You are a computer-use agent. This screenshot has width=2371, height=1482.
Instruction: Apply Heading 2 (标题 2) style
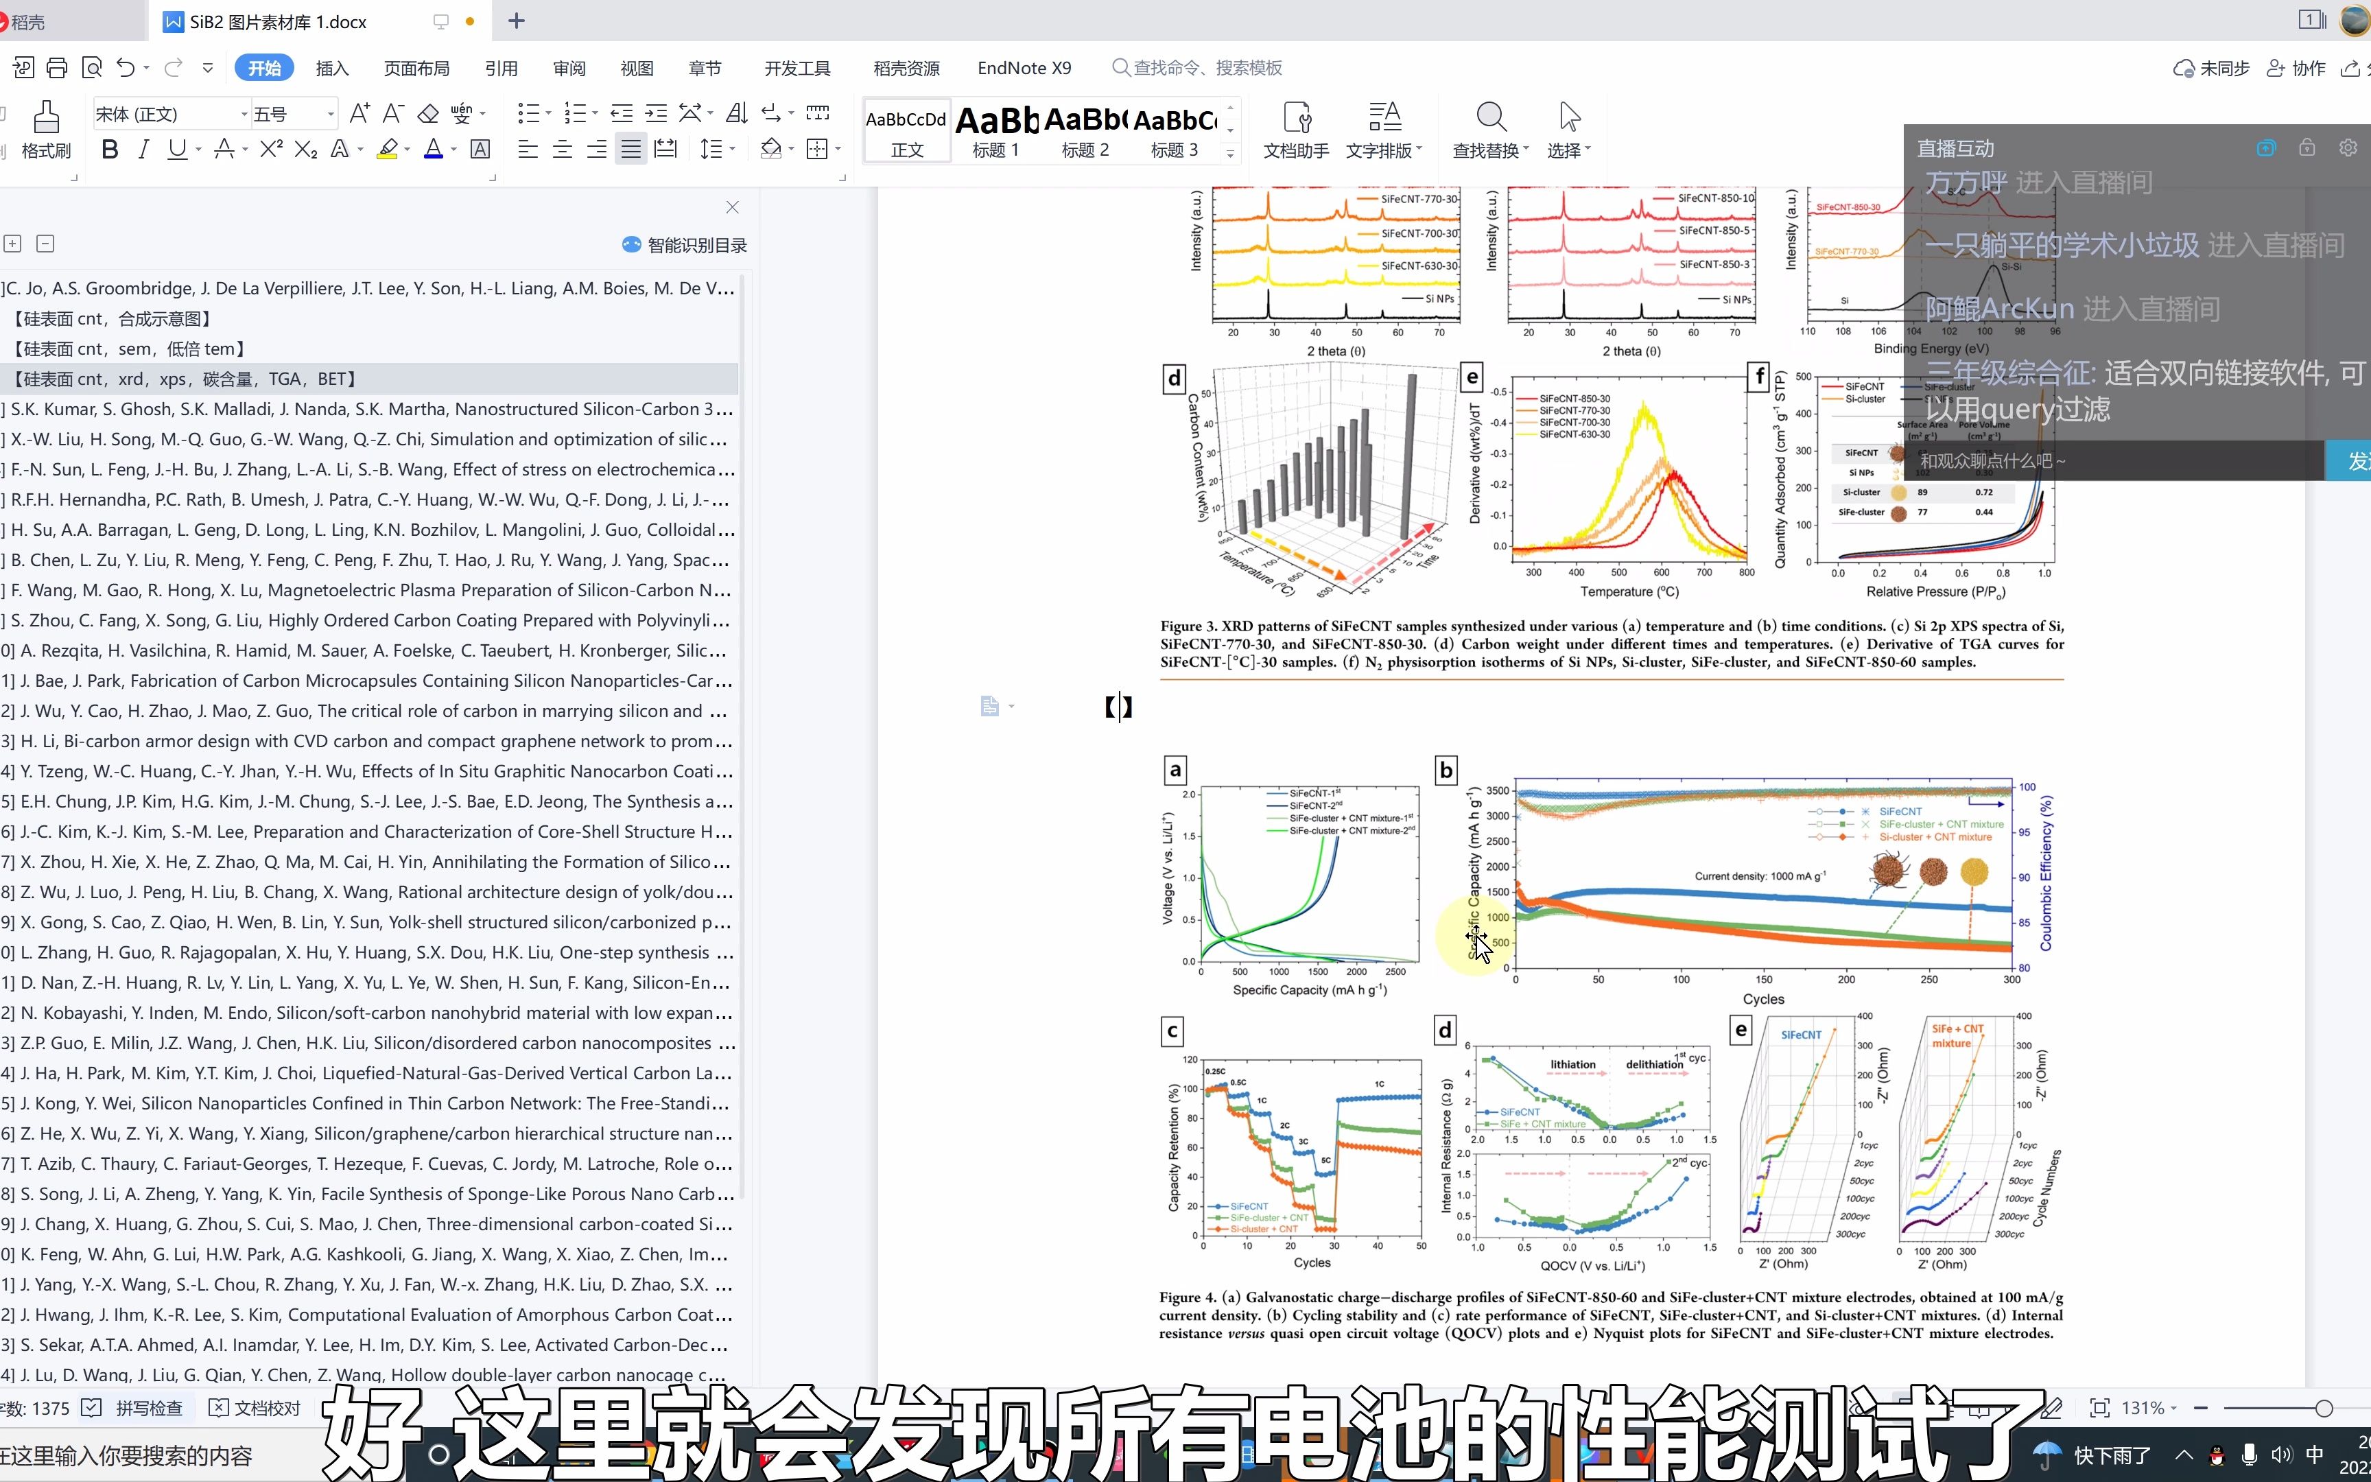(1085, 130)
